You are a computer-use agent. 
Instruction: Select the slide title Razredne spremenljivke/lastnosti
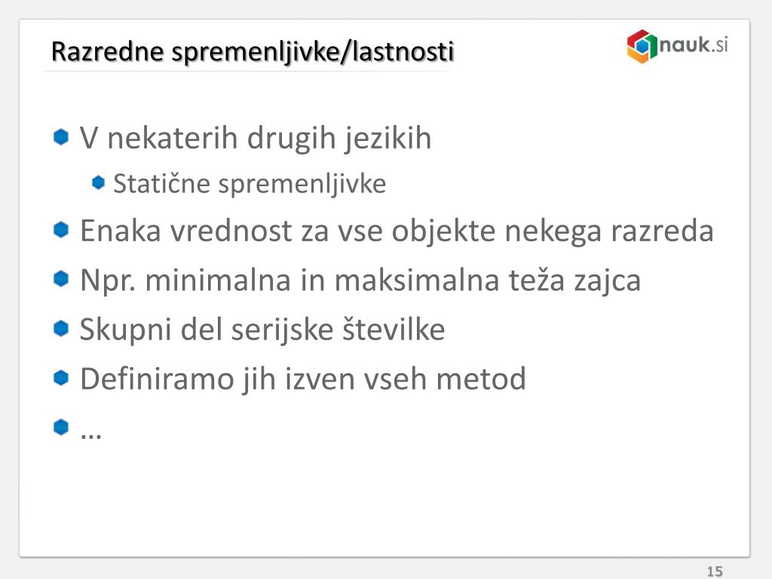pos(253,51)
